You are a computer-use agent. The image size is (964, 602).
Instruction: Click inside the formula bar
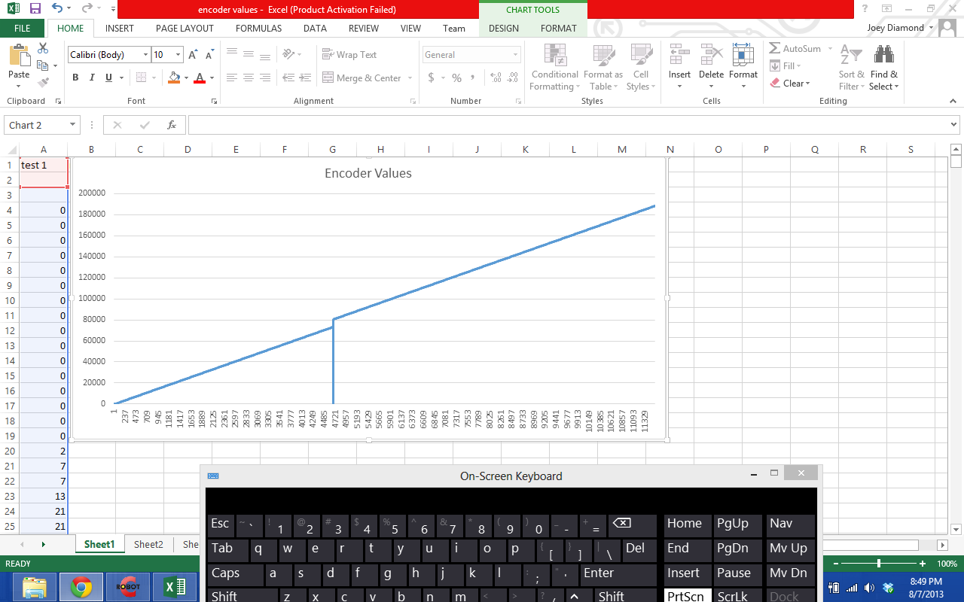click(x=567, y=125)
